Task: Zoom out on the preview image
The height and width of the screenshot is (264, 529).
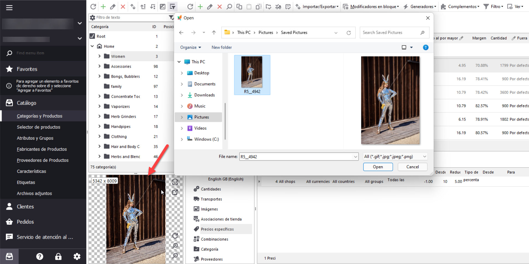Action: [175, 256]
